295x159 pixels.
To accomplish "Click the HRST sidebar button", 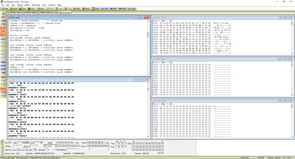I will tap(3, 39).
